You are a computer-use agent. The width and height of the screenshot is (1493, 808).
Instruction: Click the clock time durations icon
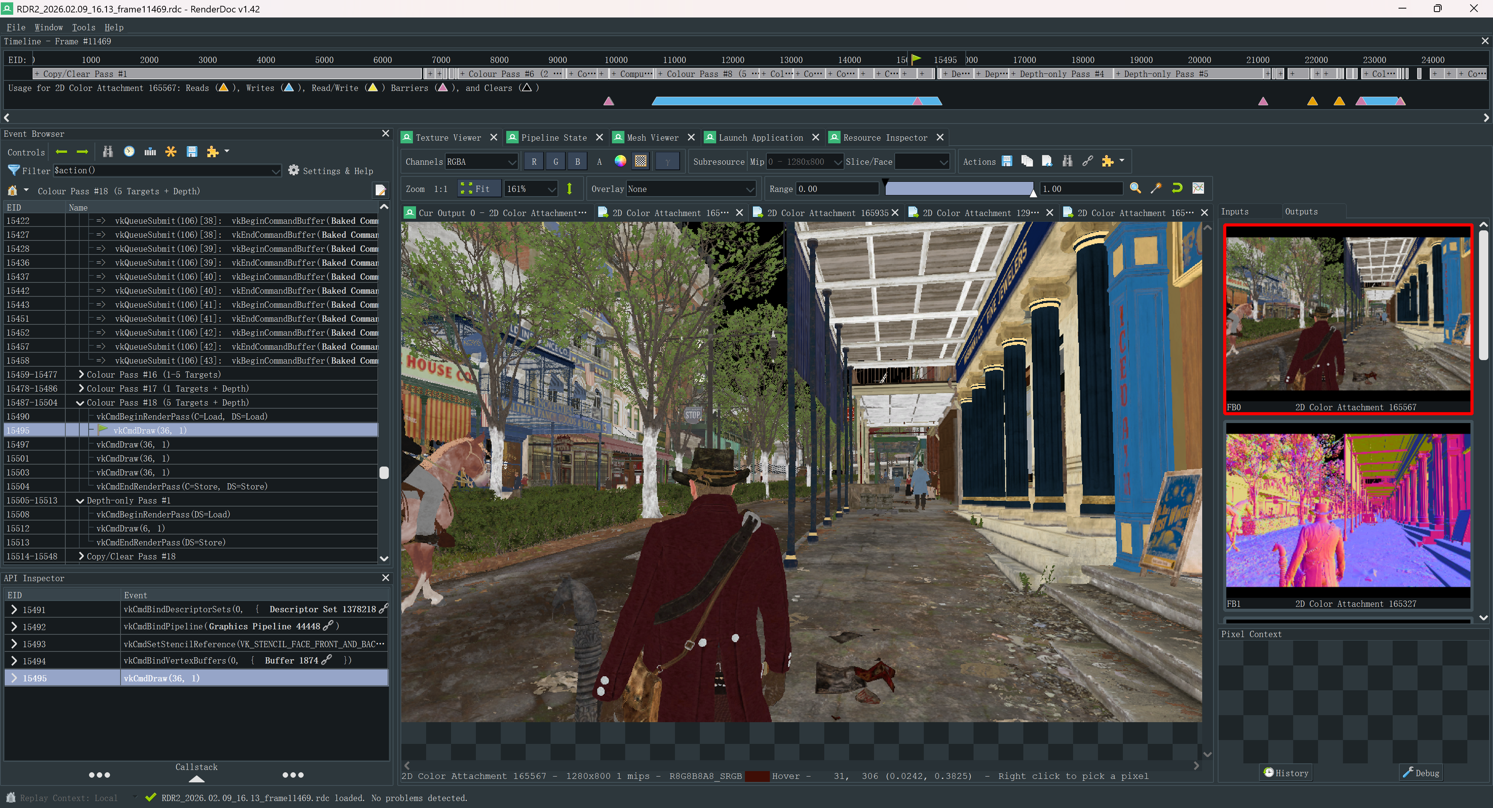[129, 152]
